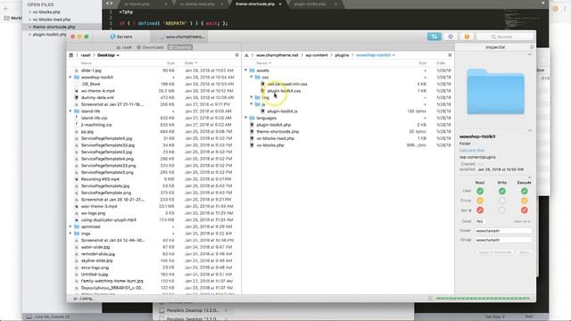Click the dummy-data.xml file icon
This screenshot has width=571, height=321.
pyautogui.click(x=77, y=97)
